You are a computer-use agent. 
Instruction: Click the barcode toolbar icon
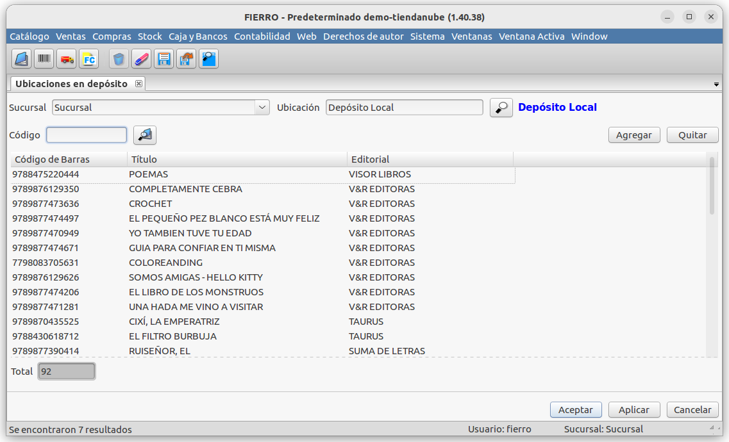(44, 59)
